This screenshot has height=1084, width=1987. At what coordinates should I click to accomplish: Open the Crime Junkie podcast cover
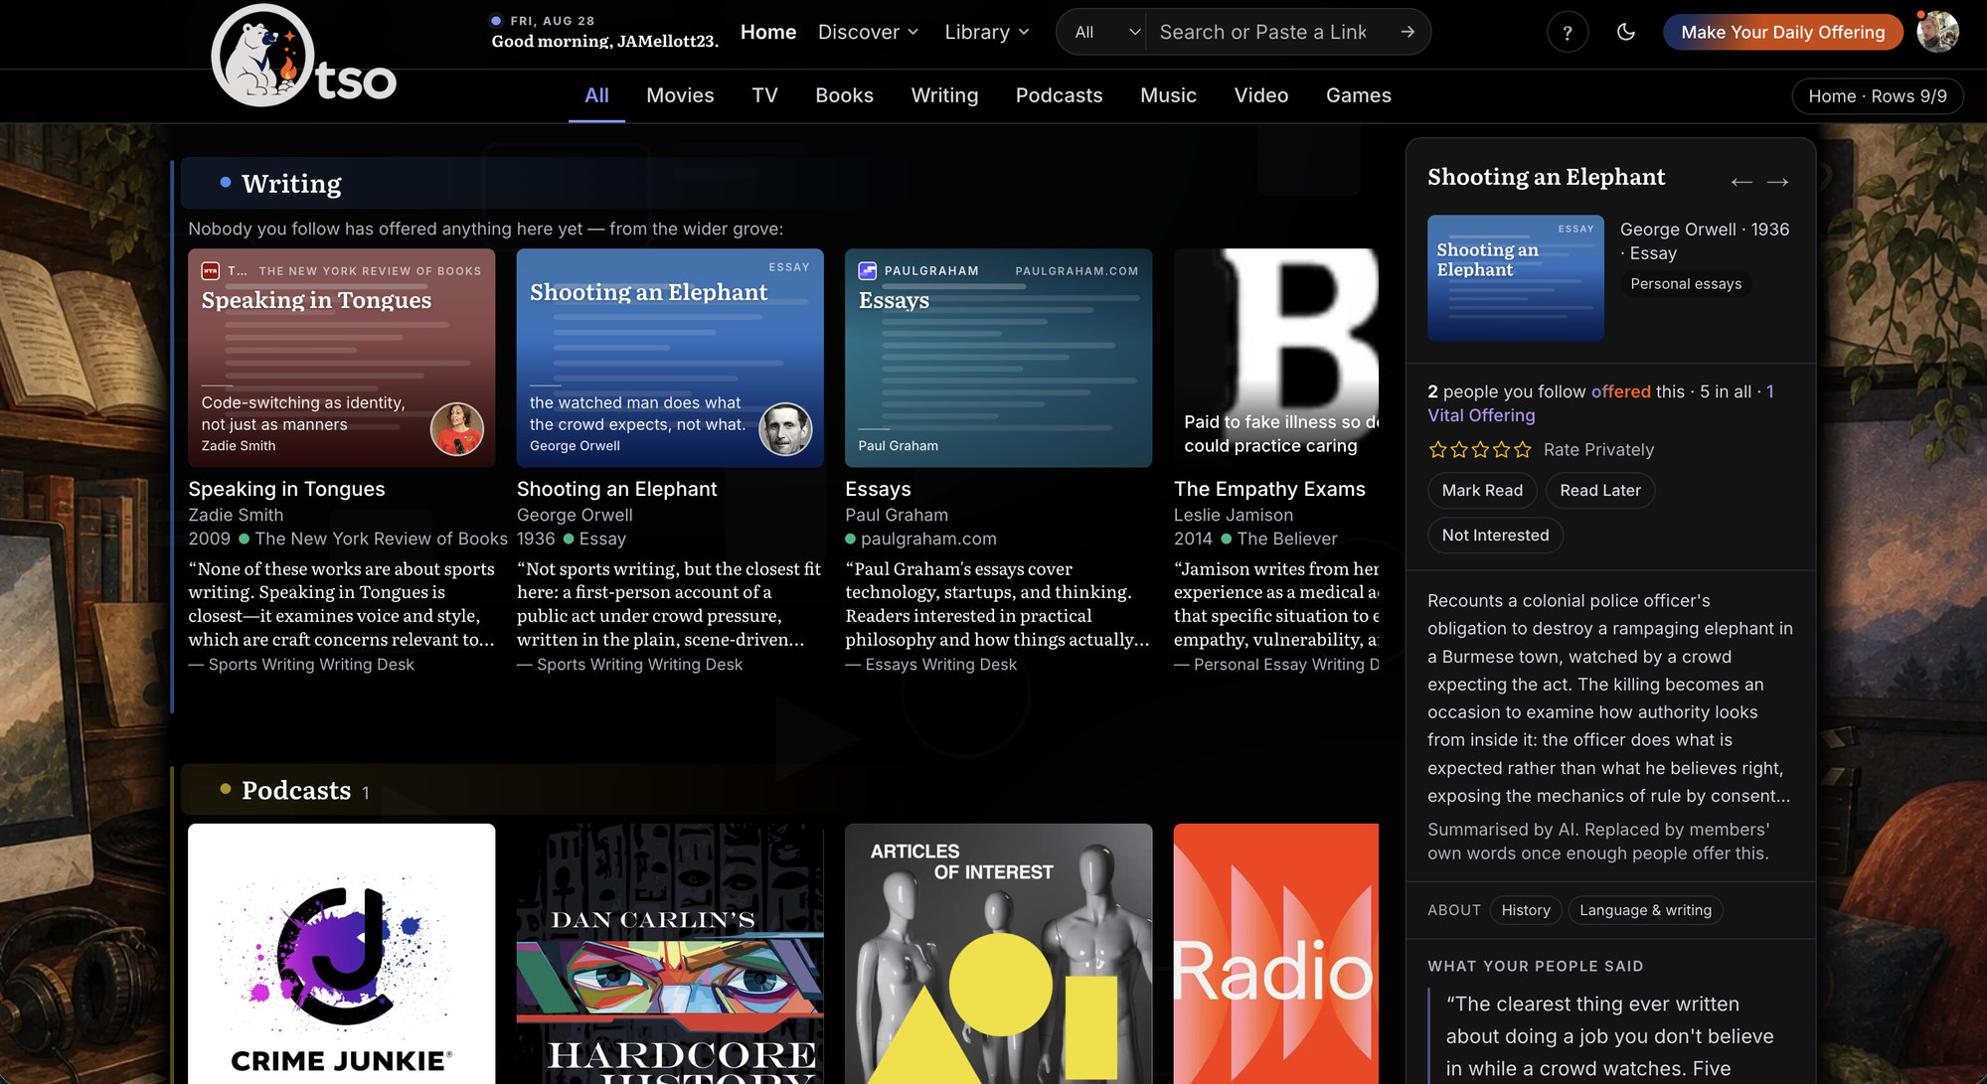(341, 954)
